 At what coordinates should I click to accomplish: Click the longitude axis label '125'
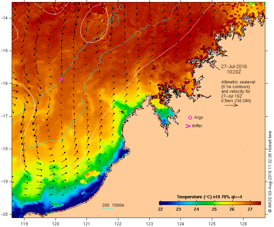tap(212, 224)
